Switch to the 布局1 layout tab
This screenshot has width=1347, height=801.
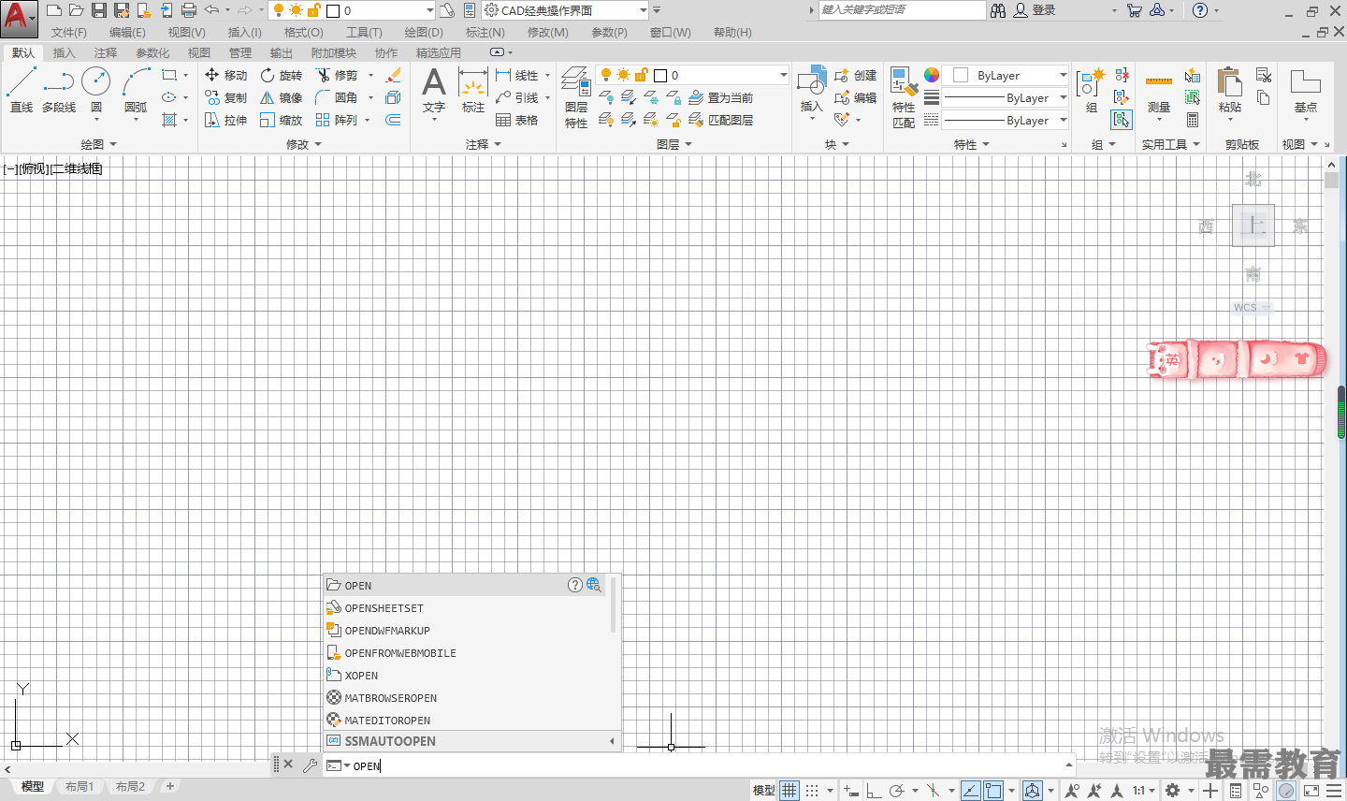(x=80, y=787)
